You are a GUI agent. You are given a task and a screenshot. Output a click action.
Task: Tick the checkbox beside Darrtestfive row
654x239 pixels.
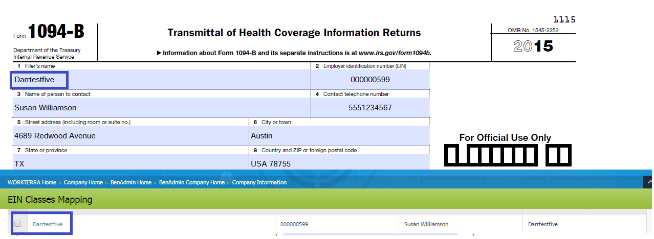(17, 224)
